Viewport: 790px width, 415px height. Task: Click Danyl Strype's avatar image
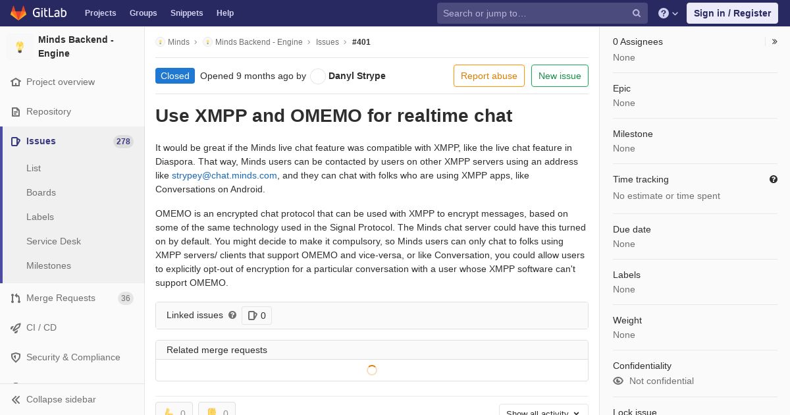coord(318,76)
